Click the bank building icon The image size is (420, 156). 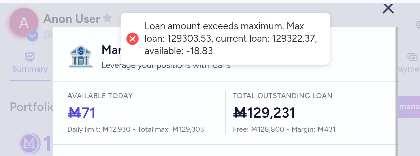[x=81, y=56]
